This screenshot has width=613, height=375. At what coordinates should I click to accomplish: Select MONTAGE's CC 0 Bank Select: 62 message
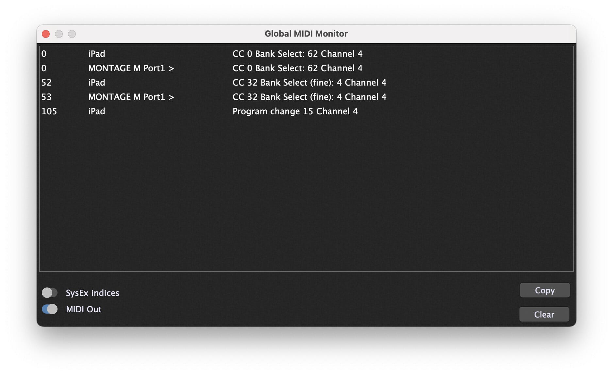click(297, 68)
